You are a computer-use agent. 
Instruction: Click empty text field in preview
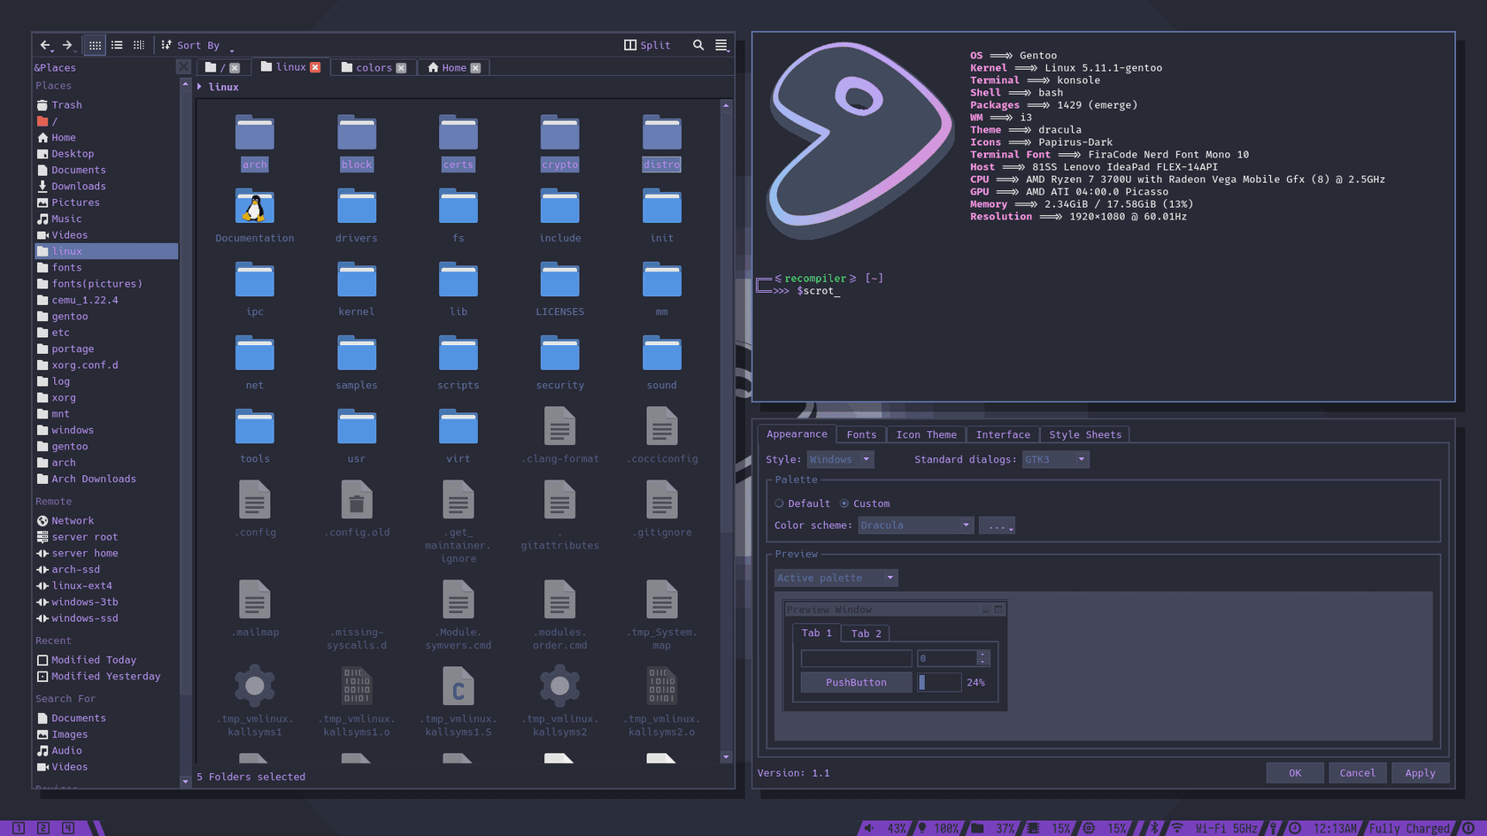856,658
